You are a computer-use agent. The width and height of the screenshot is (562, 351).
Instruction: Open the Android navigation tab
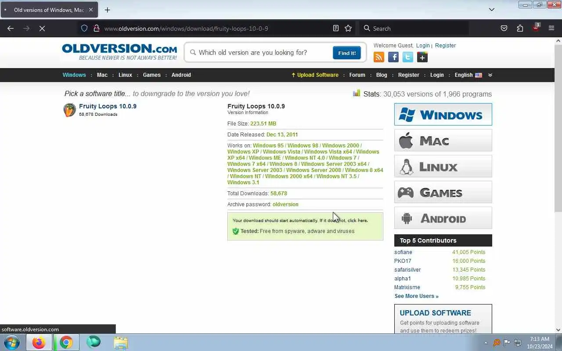tap(181, 75)
